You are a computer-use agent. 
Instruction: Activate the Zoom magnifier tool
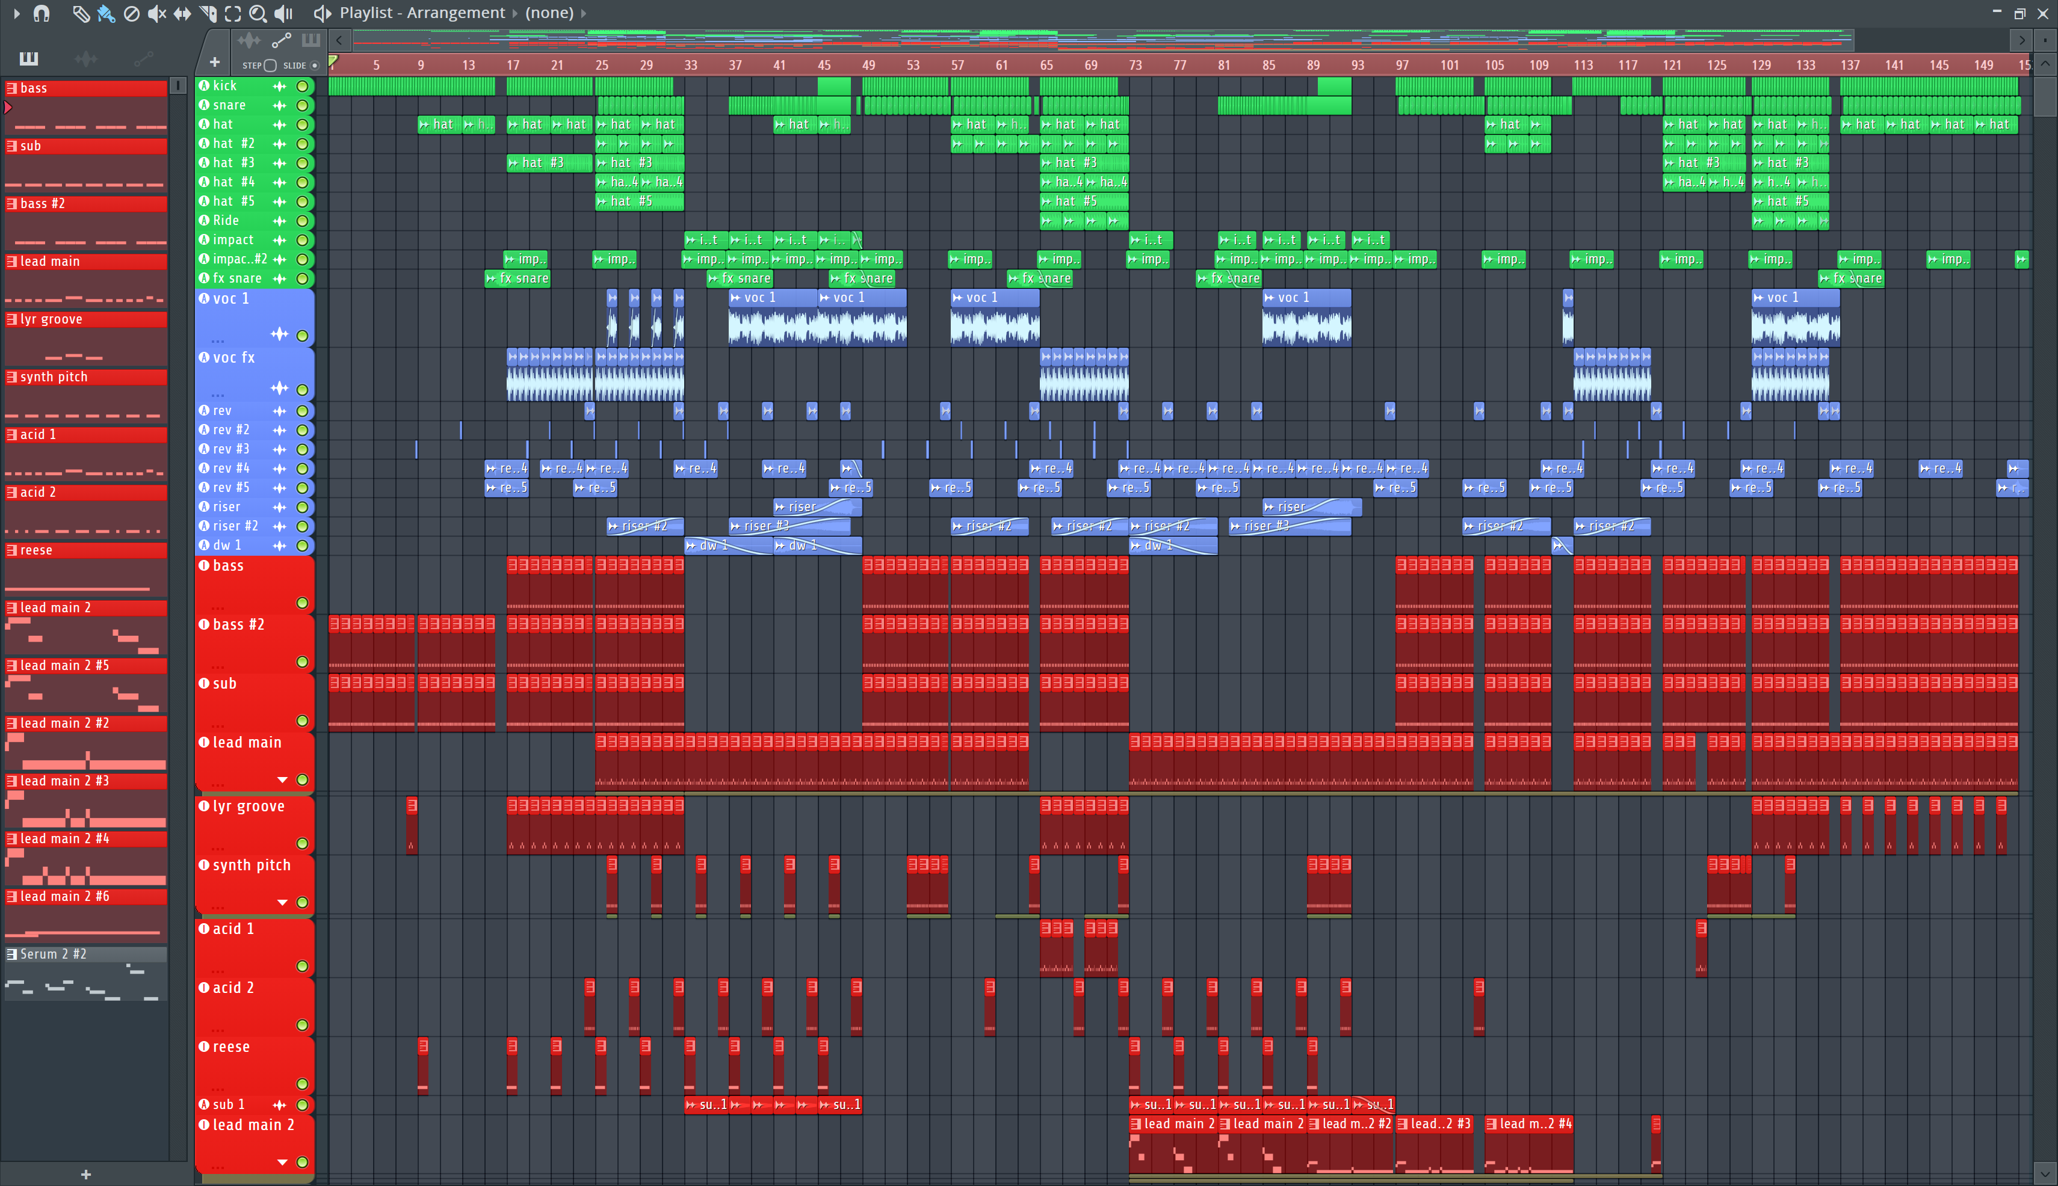tap(258, 13)
